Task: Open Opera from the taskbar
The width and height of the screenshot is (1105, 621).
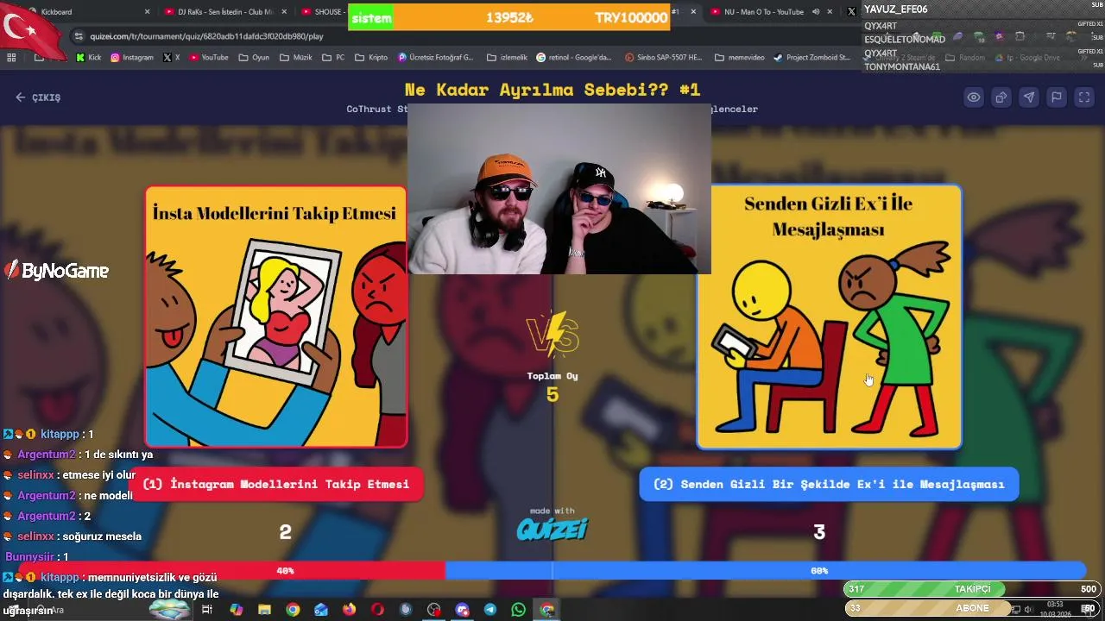Action: click(x=377, y=610)
